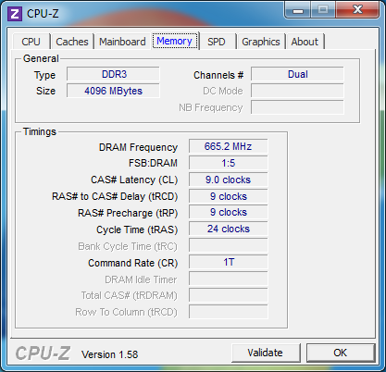Open the Graphics tab
This screenshot has width=386, height=372.
(x=261, y=42)
